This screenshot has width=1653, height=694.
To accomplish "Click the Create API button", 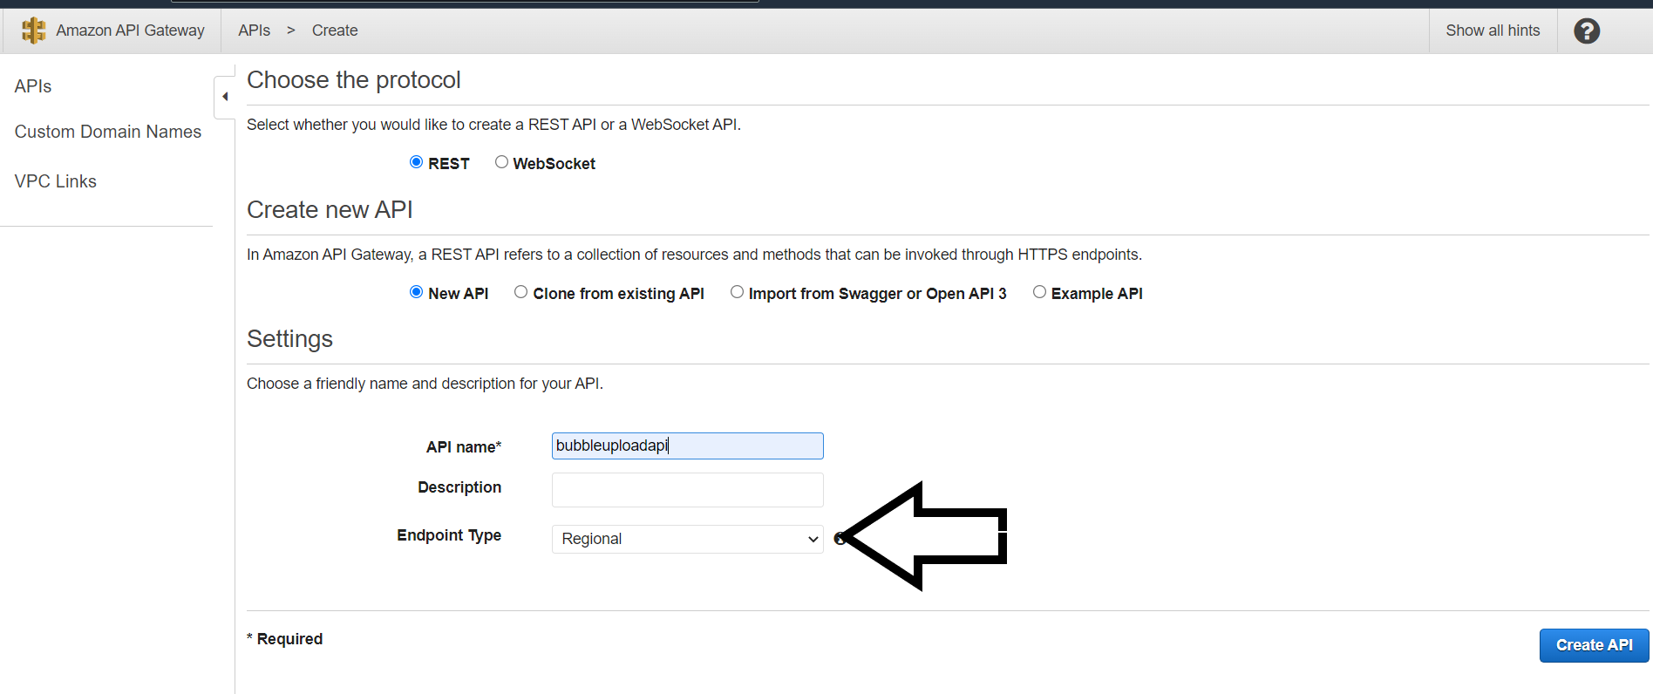I will pyautogui.click(x=1595, y=645).
